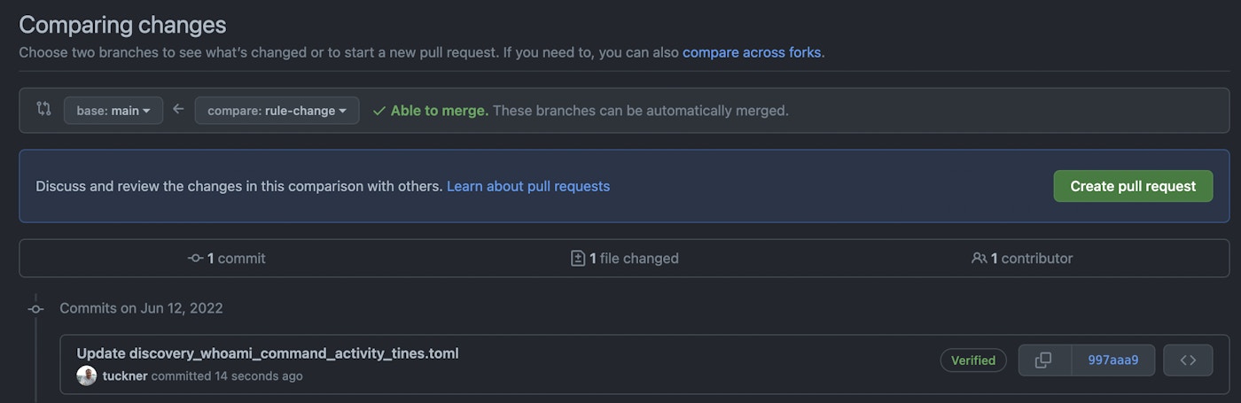This screenshot has height=403, width=1241.
Task: Switch to the 1 commit tab
Action: (x=227, y=259)
